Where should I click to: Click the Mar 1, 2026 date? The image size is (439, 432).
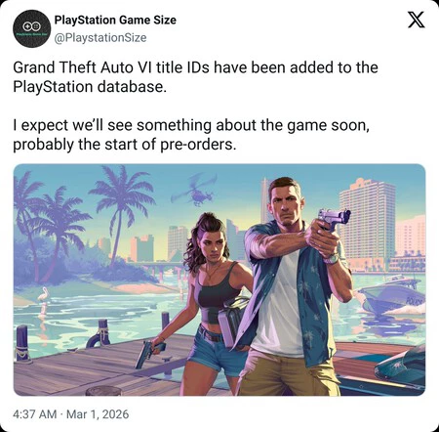click(x=98, y=414)
